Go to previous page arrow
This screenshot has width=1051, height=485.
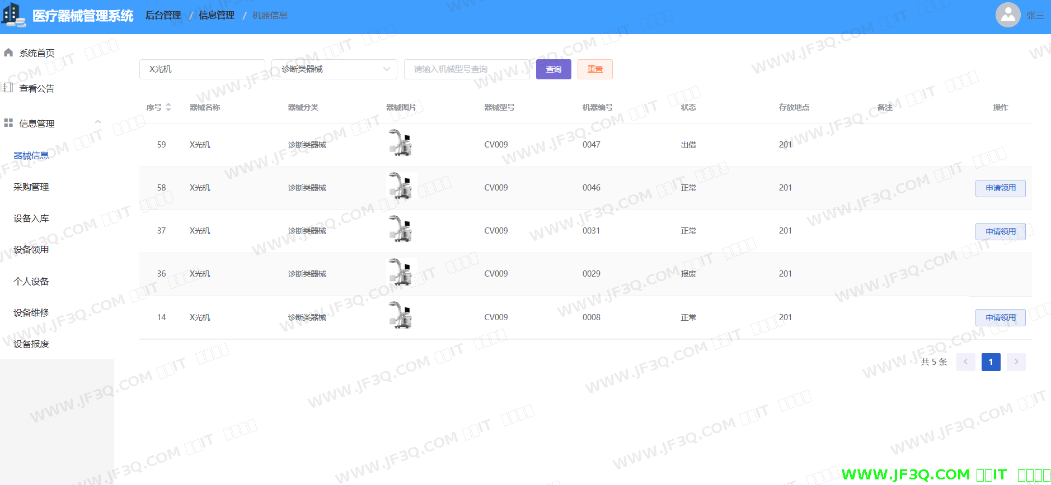pos(965,362)
